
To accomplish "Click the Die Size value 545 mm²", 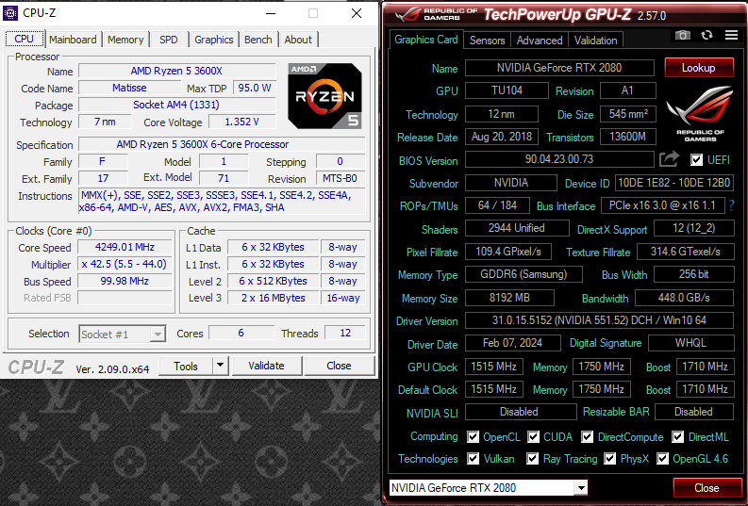I will [x=628, y=114].
